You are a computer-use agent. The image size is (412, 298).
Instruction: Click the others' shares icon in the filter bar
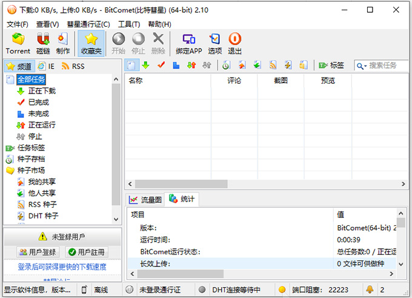257,65
